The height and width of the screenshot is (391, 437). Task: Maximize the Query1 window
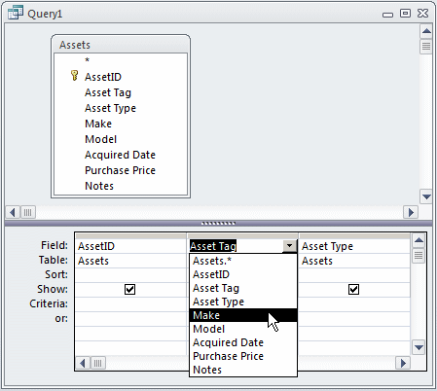point(405,14)
